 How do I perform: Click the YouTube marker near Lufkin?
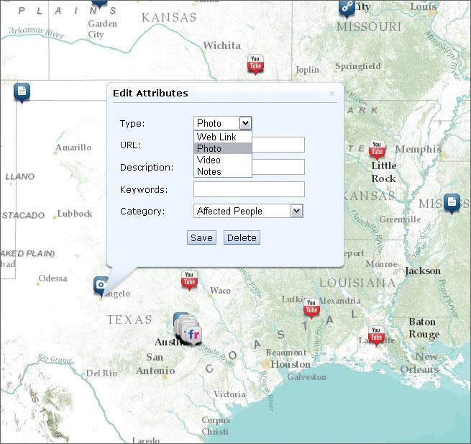[x=311, y=308]
